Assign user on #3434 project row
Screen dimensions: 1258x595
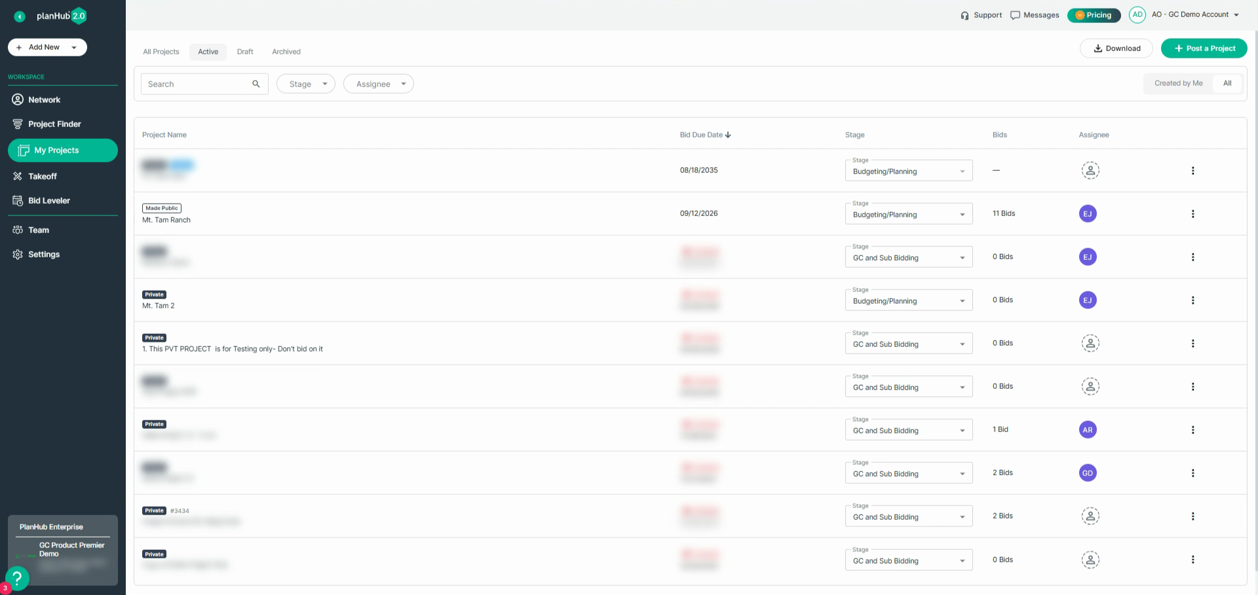coord(1090,516)
